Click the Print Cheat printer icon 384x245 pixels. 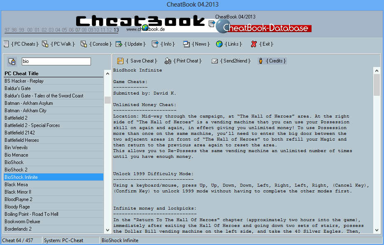168,61
